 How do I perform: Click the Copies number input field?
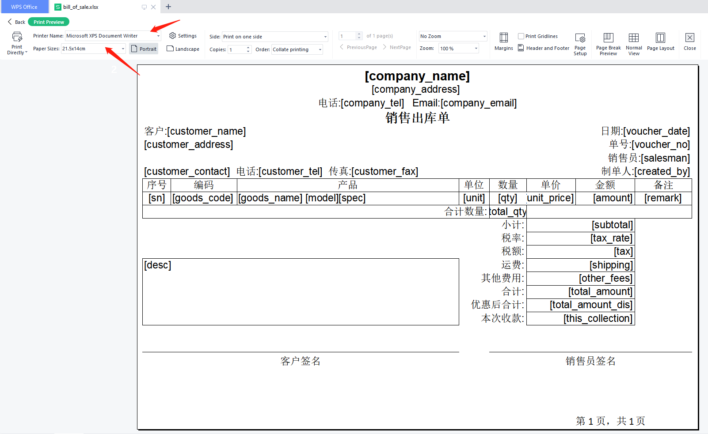pos(237,49)
